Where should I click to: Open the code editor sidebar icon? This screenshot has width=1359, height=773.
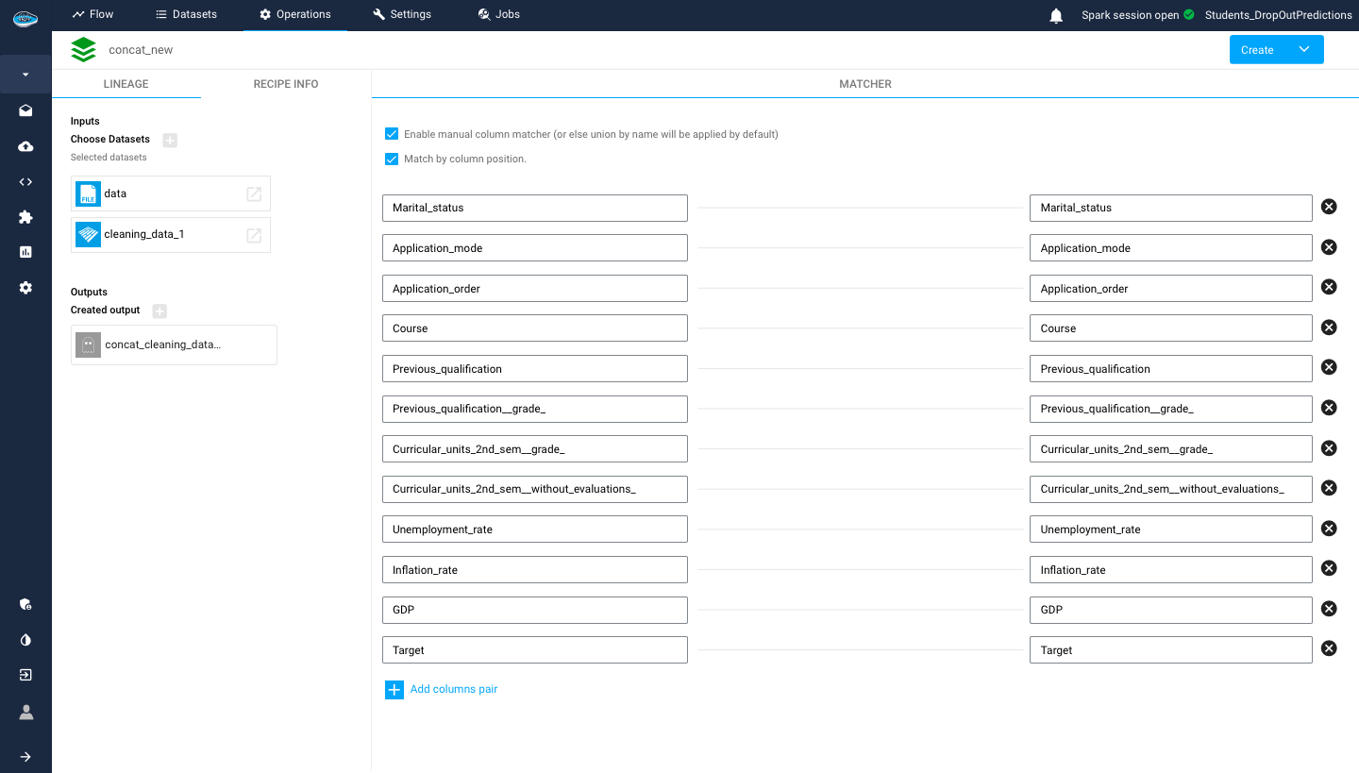(25, 182)
